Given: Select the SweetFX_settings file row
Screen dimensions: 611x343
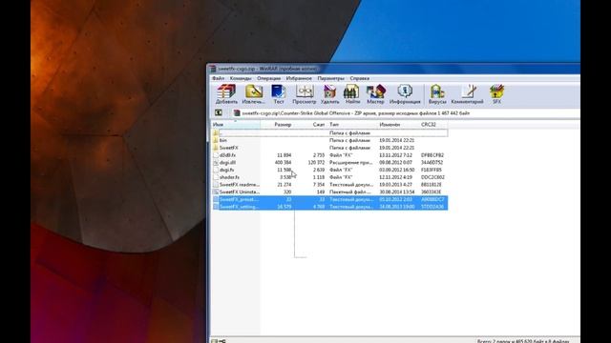Looking at the screenshot, I should coord(329,207).
